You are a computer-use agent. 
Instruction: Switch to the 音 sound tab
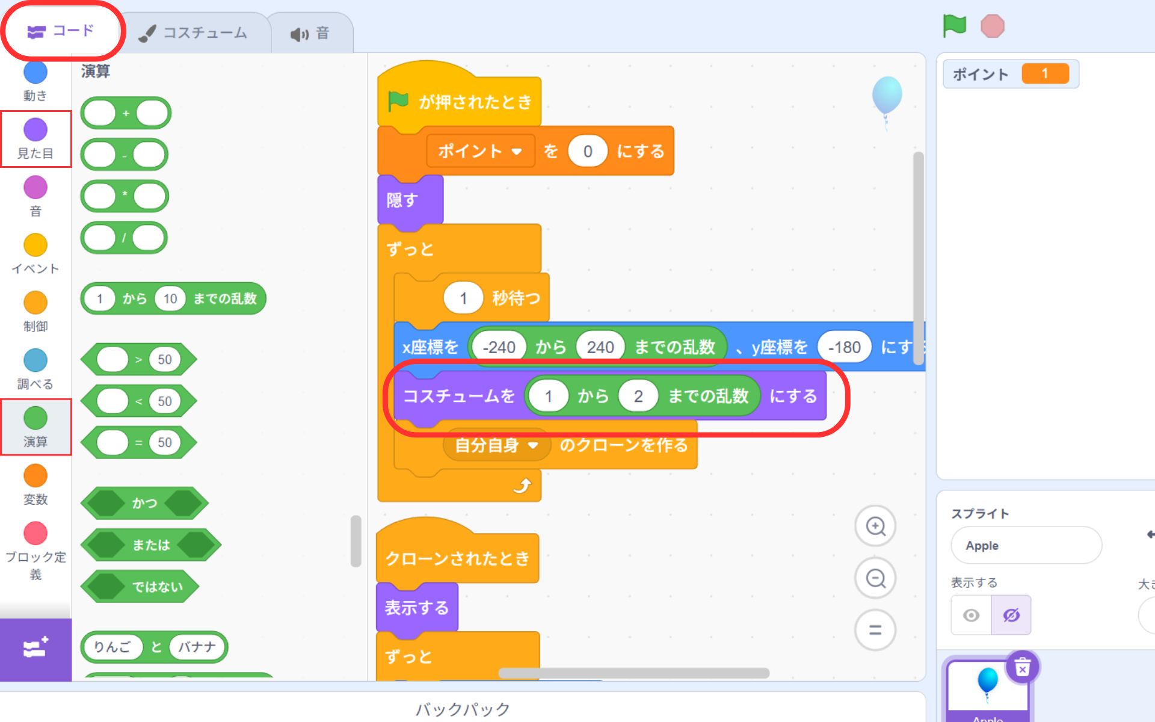pyautogui.click(x=310, y=34)
